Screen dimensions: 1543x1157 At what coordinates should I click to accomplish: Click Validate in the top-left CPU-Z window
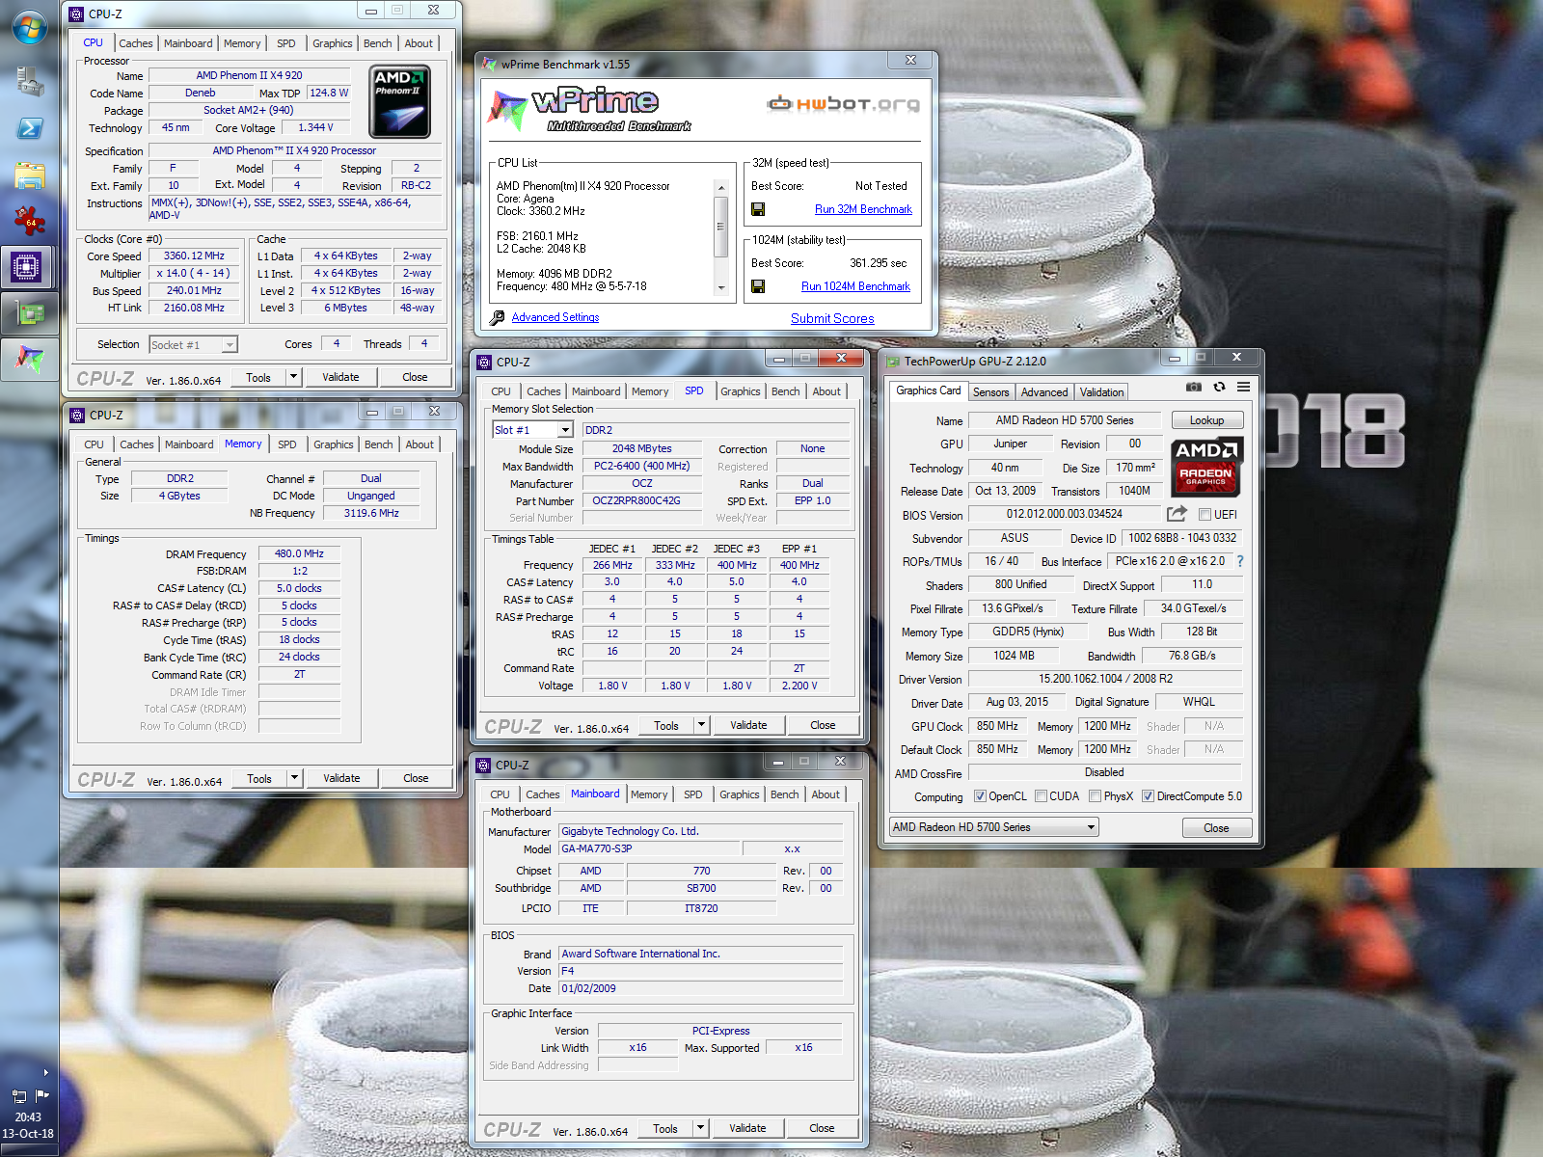tap(340, 377)
